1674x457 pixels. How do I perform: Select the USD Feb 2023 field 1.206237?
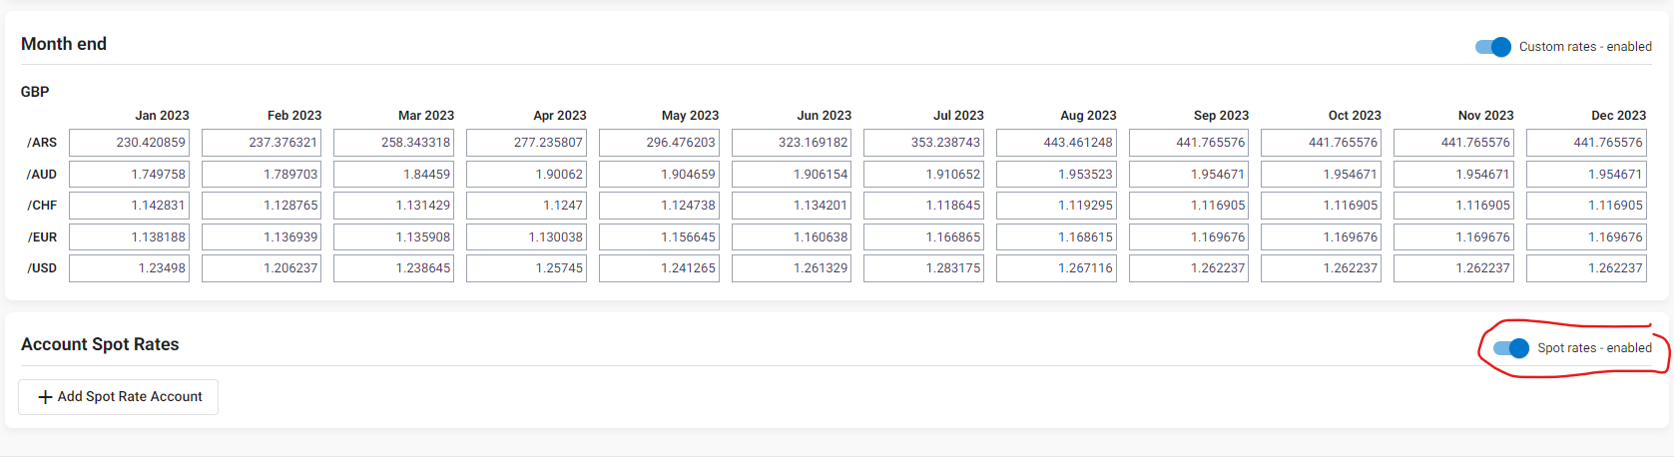point(262,268)
